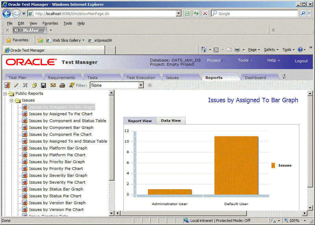
Task: Click the read mail icon in command bar
Action: (229, 50)
